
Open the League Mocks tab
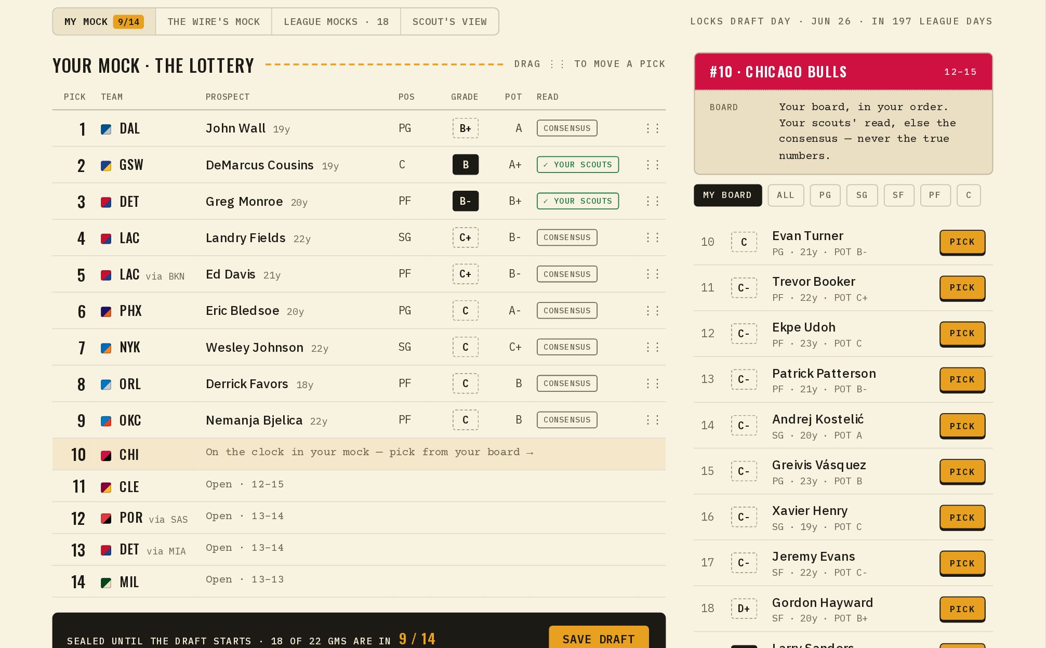click(336, 22)
